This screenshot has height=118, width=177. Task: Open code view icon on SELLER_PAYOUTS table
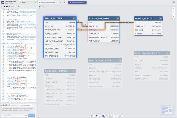point(74,18)
